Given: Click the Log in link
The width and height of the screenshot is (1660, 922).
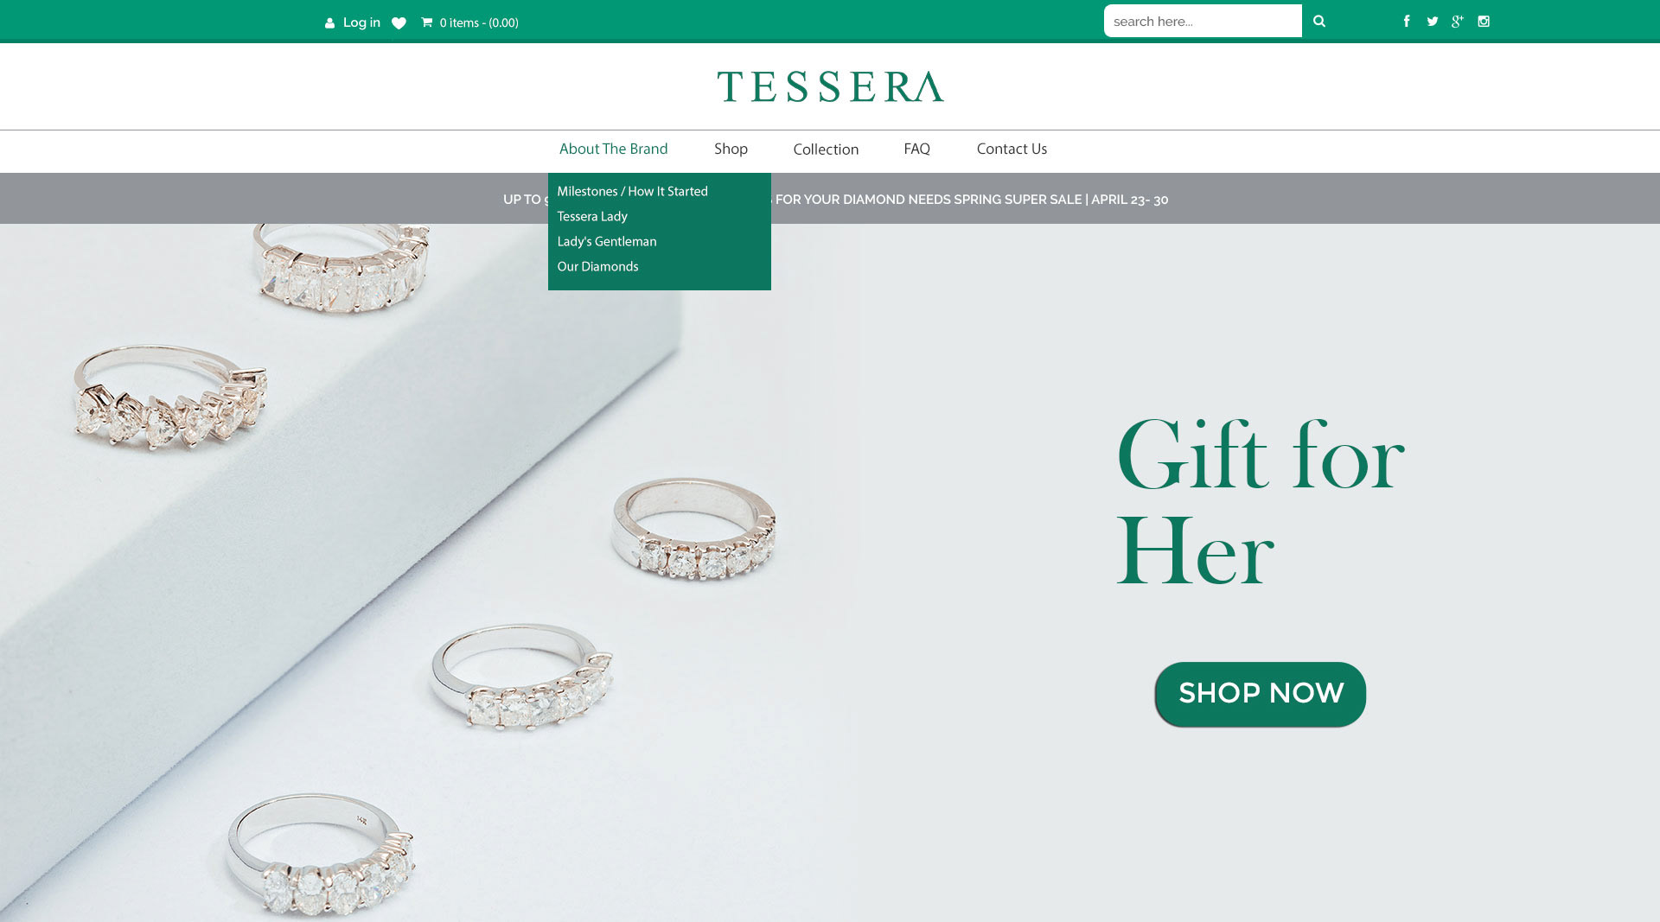Looking at the screenshot, I should point(361,22).
